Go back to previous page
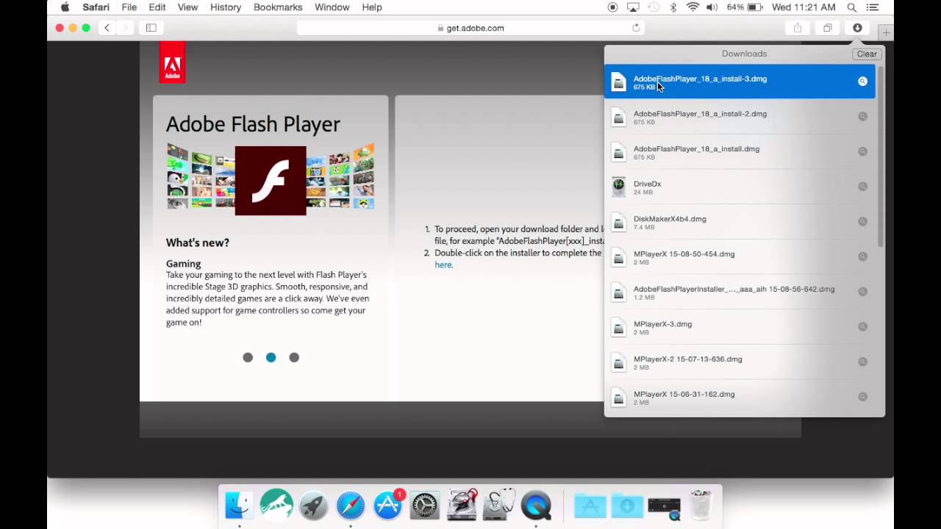 click(107, 28)
